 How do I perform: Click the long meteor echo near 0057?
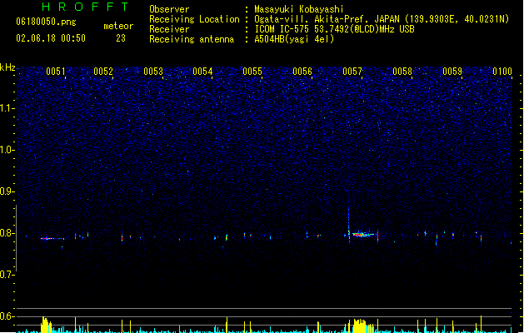(x=363, y=234)
